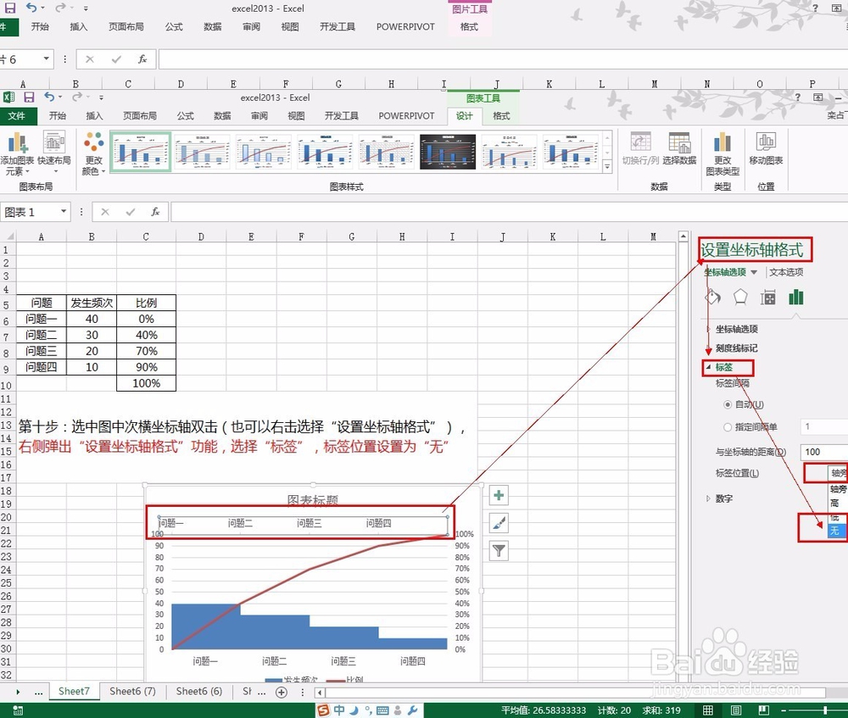This screenshot has height=718, width=848.
Task: Select the dark black chart style thumbnail
Action: coord(447,152)
